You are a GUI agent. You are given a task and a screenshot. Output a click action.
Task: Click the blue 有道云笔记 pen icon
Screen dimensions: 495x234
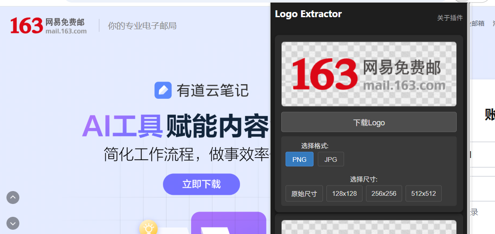pos(163,90)
